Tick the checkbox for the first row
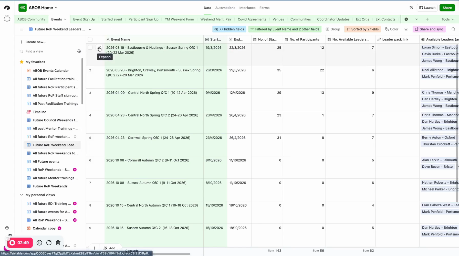Viewport: 459px width, 256px height. point(90,48)
